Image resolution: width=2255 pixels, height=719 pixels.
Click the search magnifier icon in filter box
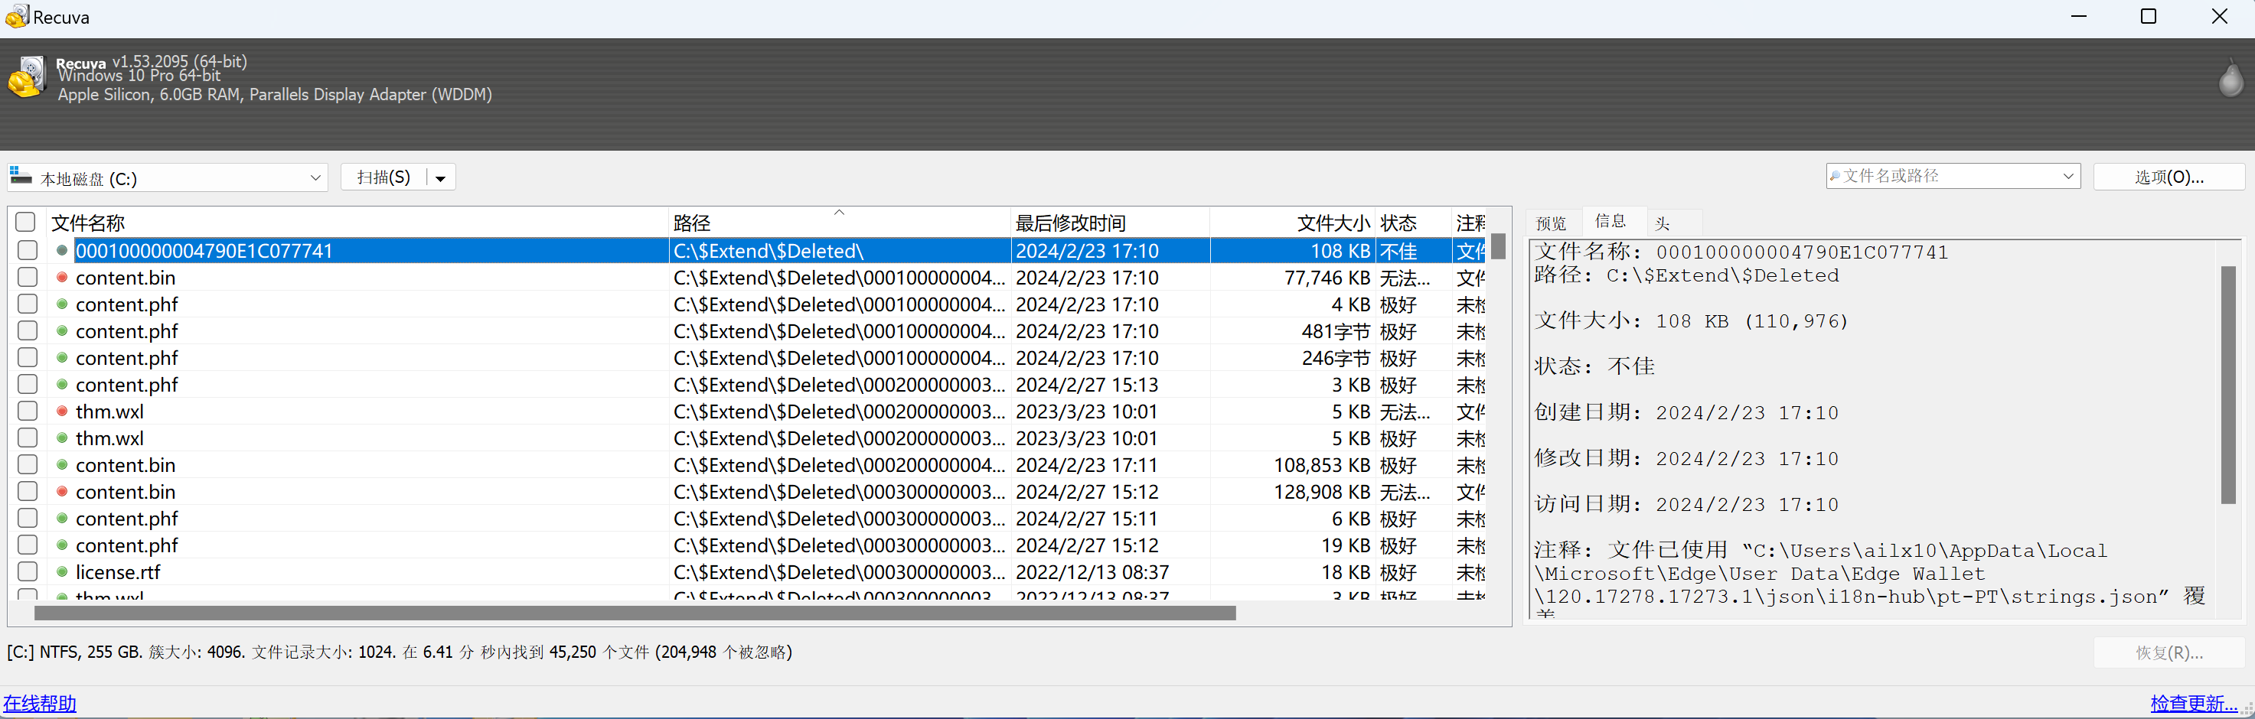(1835, 177)
